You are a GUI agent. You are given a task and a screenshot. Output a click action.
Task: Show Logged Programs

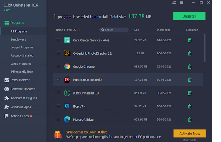22,47
